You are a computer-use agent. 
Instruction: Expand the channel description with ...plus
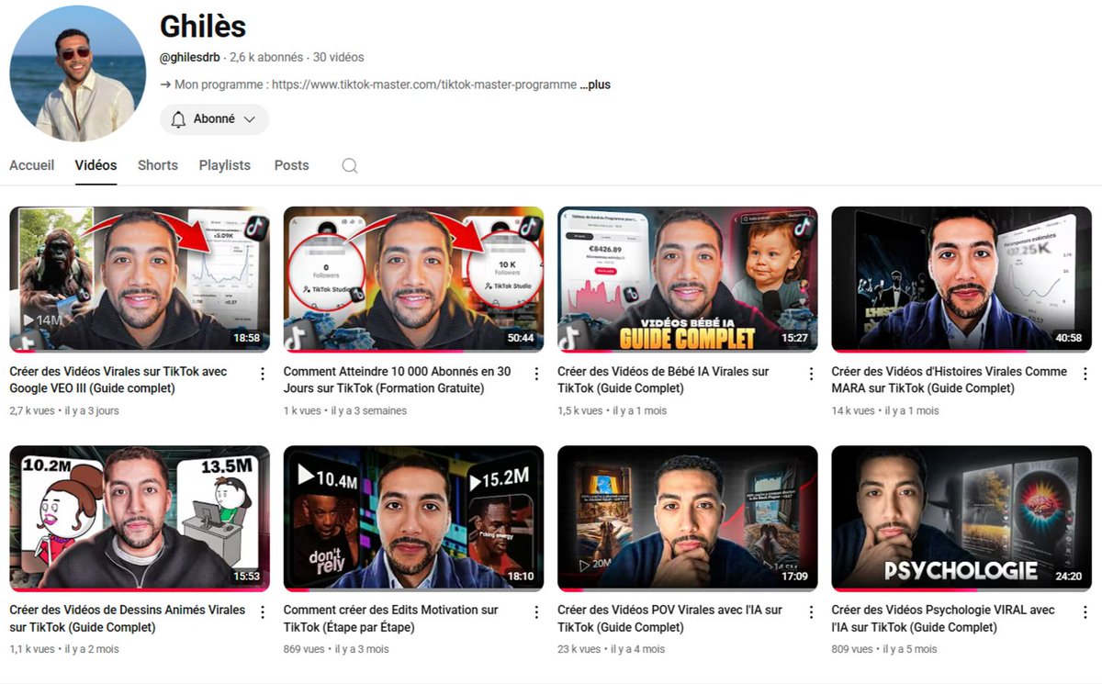click(595, 84)
